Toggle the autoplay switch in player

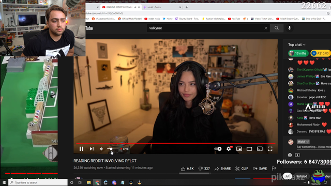(x=218, y=149)
